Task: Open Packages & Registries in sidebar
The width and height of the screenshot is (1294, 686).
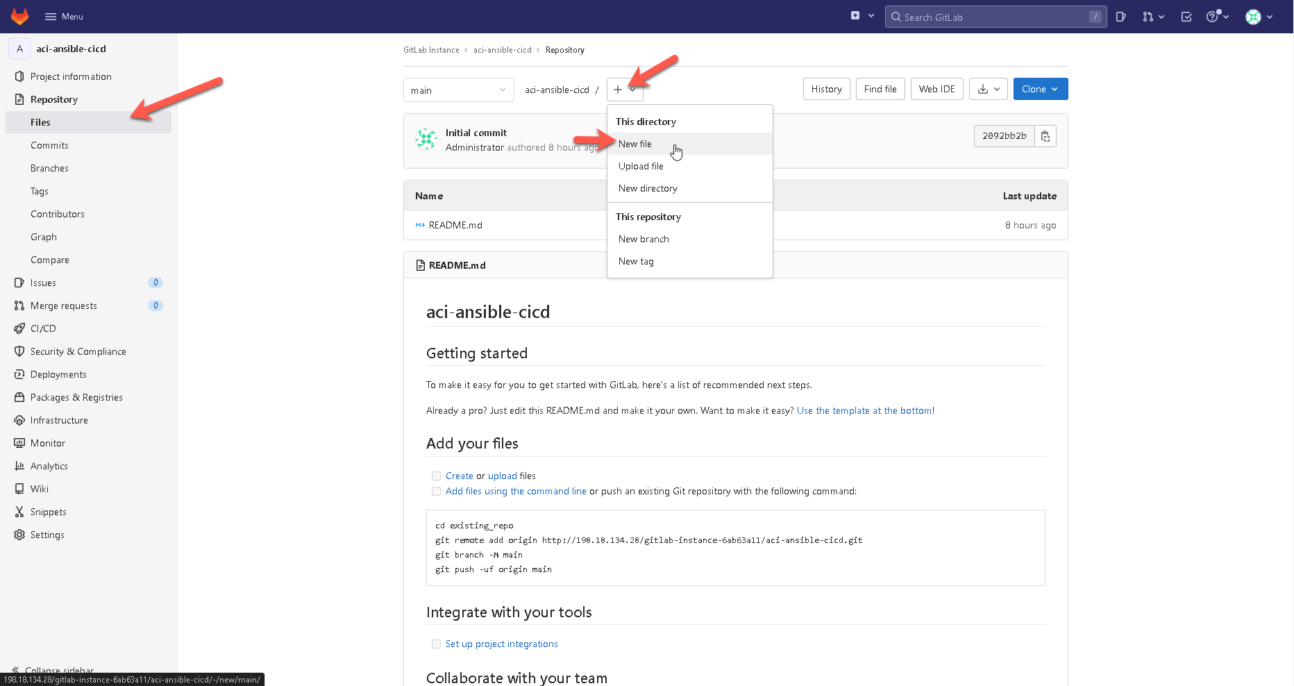Action: tap(88, 397)
